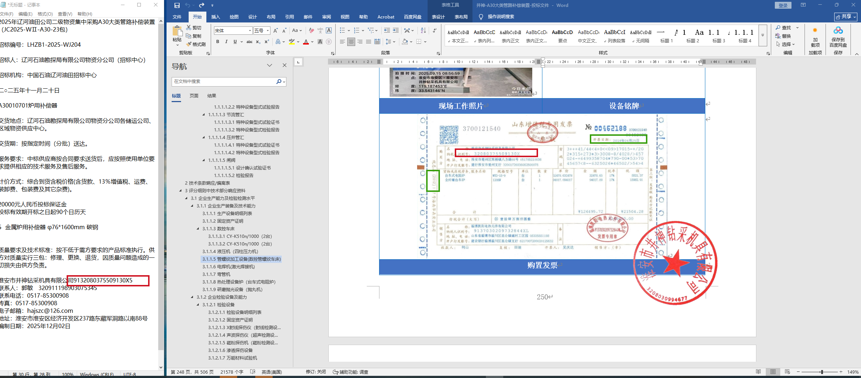
Task: Open the Read Mode view icon
Action: (x=758, y=372)
